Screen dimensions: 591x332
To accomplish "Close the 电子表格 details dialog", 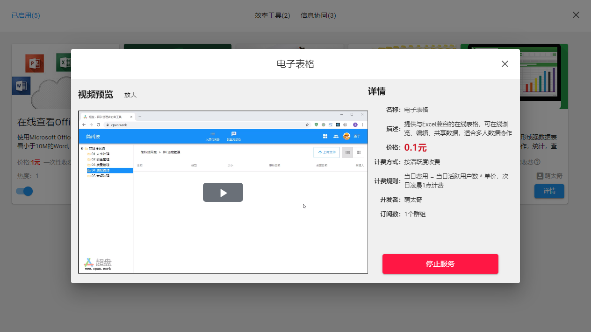I will point(505,64).
